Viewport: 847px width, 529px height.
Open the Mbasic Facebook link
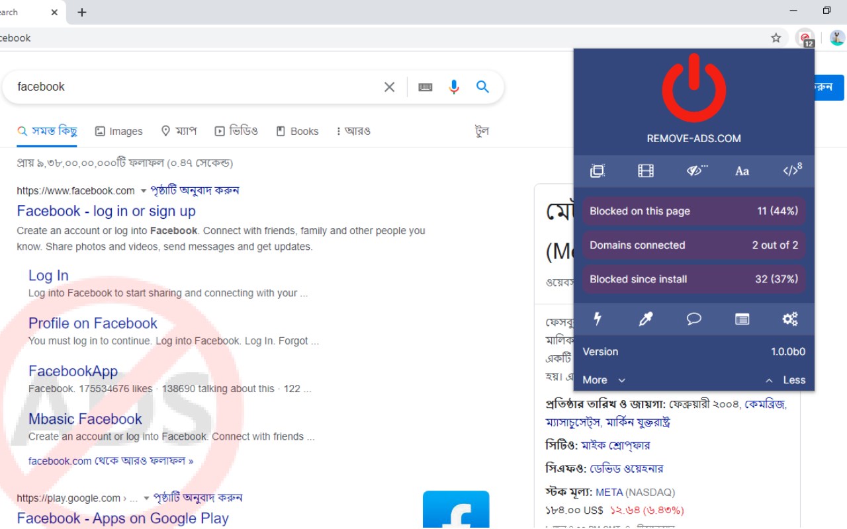pyautogui.click(x=85, y=419)
